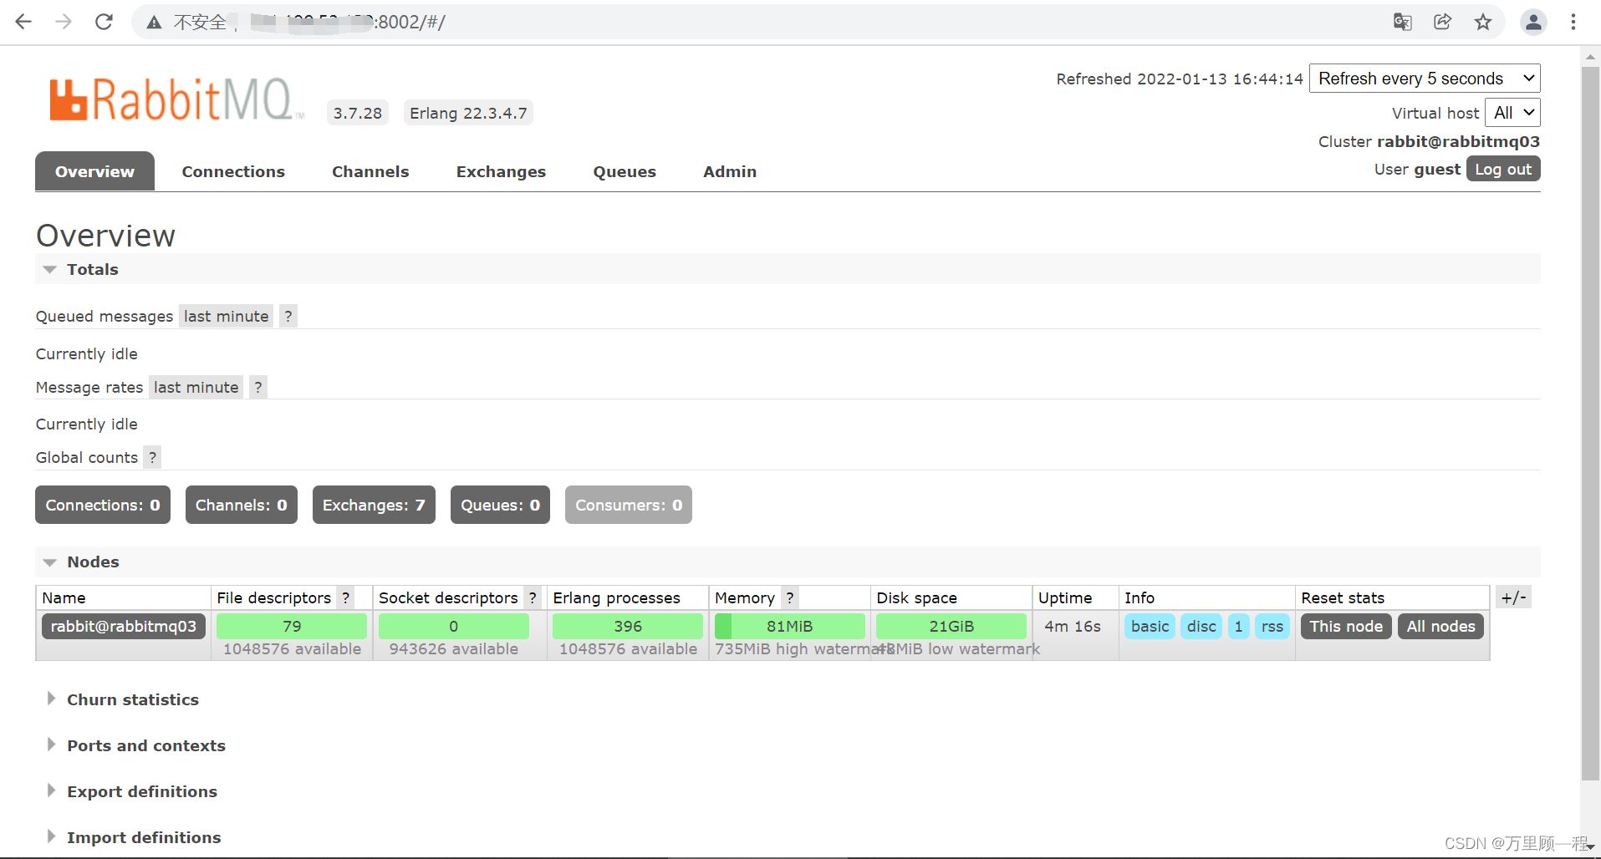Click the 396 Erlang processes bar
The height and width of the screenshot is (859, 1601).
click(628, 626)
